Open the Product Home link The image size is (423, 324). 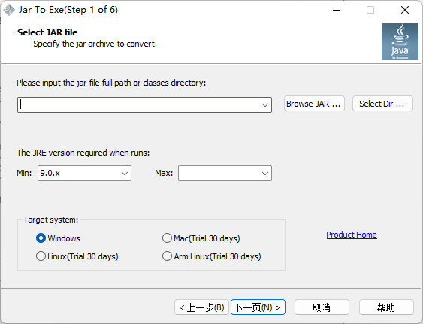click(x=352, y=235)
